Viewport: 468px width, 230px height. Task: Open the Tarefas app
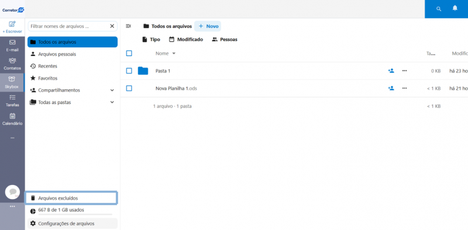12,101
